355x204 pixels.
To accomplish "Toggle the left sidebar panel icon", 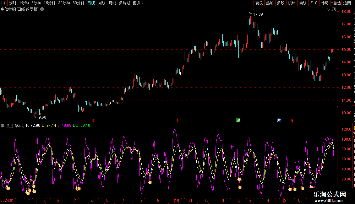I will [3, 3].
